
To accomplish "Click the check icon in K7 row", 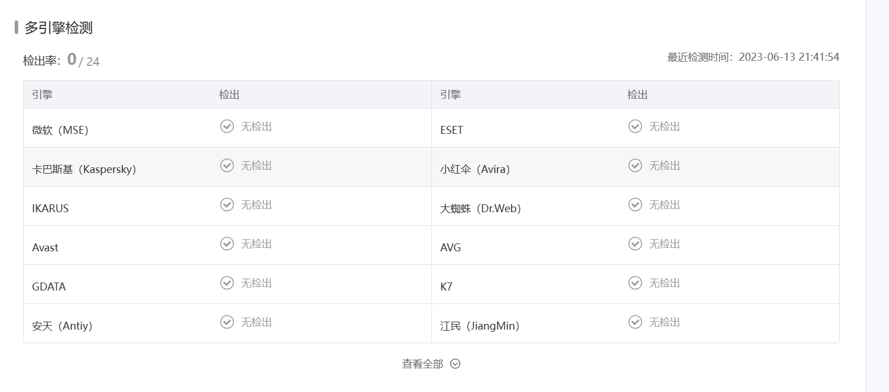I will pyautogui.click(x=635, y=283).
